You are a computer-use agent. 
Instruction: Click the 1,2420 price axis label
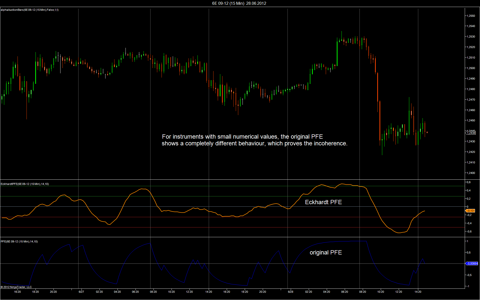click(471, 152)
